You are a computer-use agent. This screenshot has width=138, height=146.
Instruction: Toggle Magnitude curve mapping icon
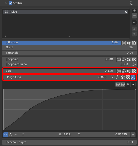coord(133,77)
